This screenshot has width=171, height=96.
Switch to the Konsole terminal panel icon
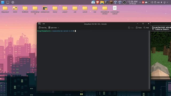pyautogui.click(x=107, y=2)
